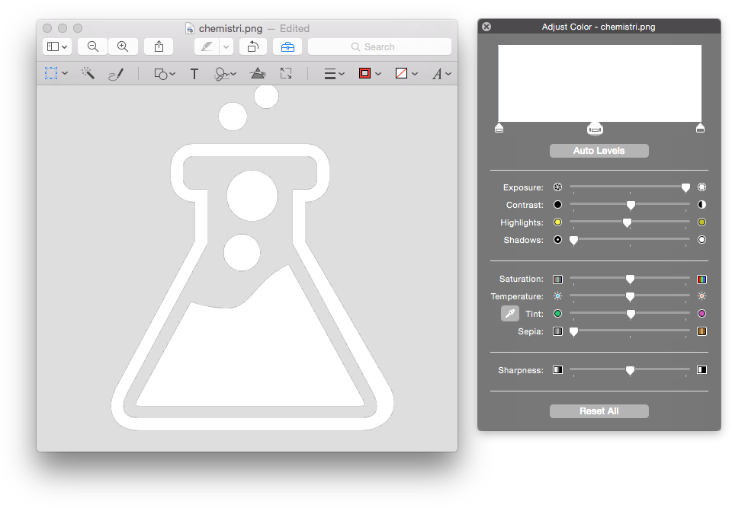Click the Adjust Size icon
This screenshot has width=732, height=508.
[286, 73]
